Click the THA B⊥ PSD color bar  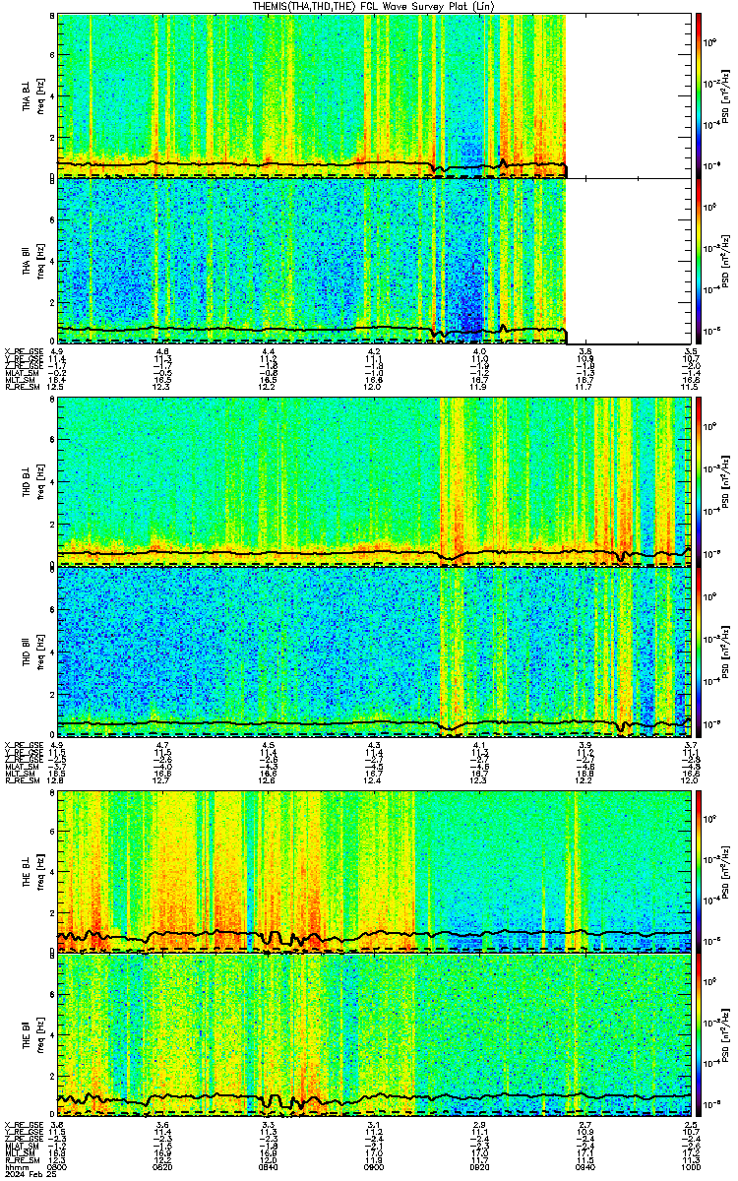[699, 95]
